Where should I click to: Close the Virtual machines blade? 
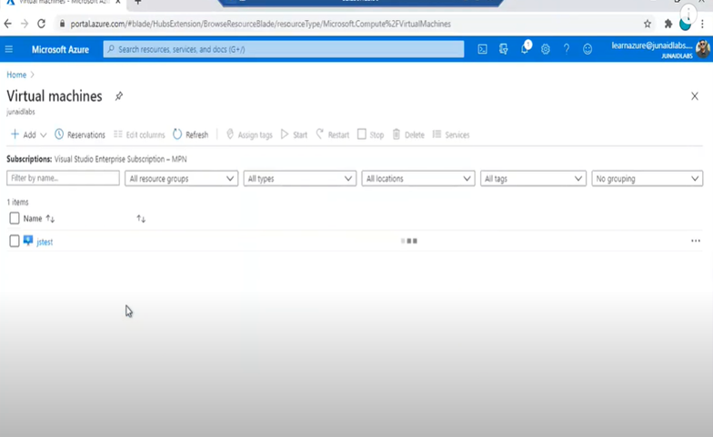pos(695,96)
